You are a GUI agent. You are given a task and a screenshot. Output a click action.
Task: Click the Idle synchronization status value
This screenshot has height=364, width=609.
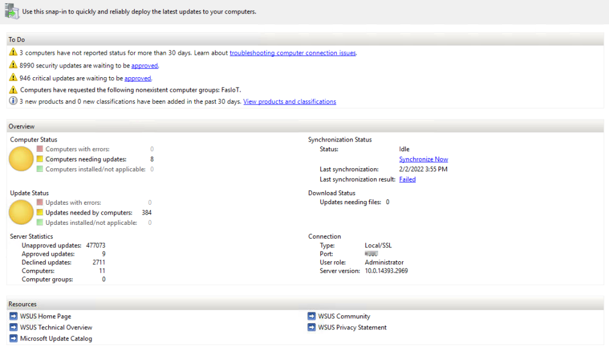pos(404,149)
